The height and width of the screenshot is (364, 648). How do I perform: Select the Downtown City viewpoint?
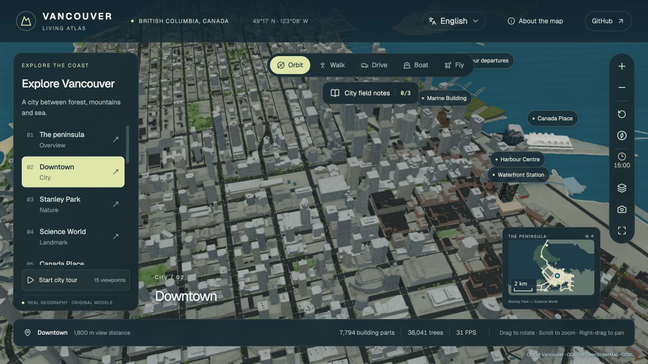(x=73, y=172)
